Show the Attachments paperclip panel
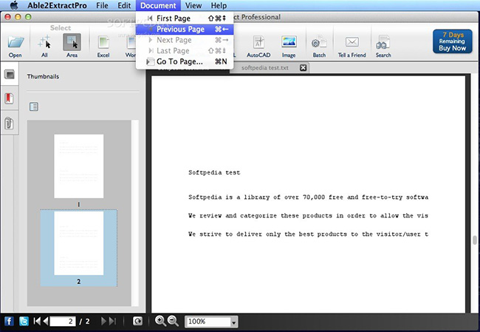480x332 pixels. coord(10,123)
